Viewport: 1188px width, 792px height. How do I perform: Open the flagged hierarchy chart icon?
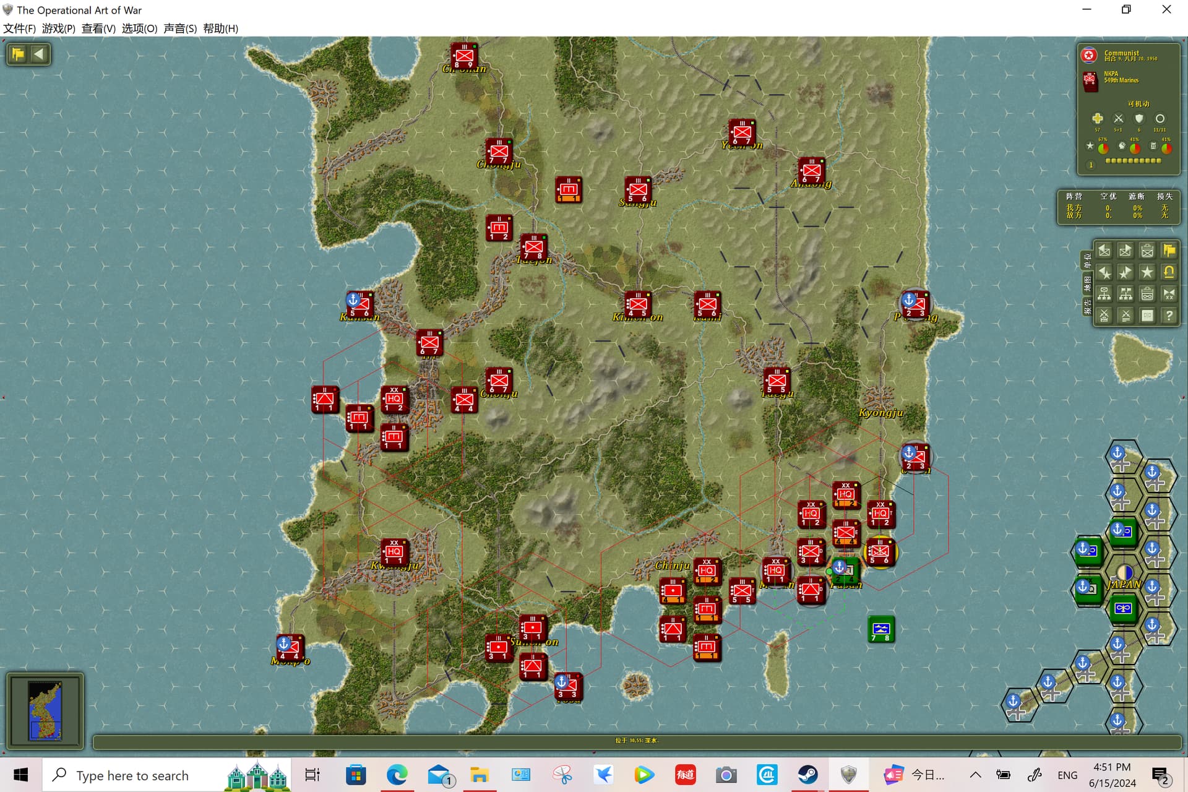click(x=1126, y=294)
